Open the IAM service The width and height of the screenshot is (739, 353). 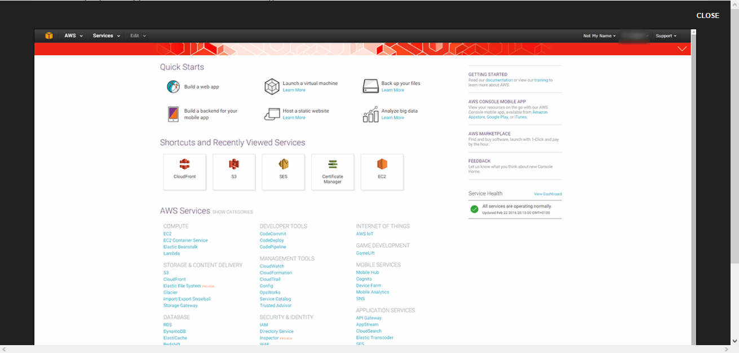pyautogui.click(x=264, y=325)
